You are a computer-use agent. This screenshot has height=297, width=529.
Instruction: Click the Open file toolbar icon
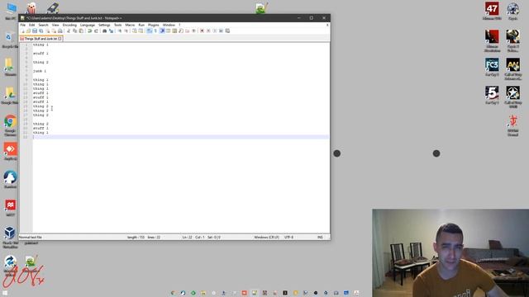pos(29,31)
